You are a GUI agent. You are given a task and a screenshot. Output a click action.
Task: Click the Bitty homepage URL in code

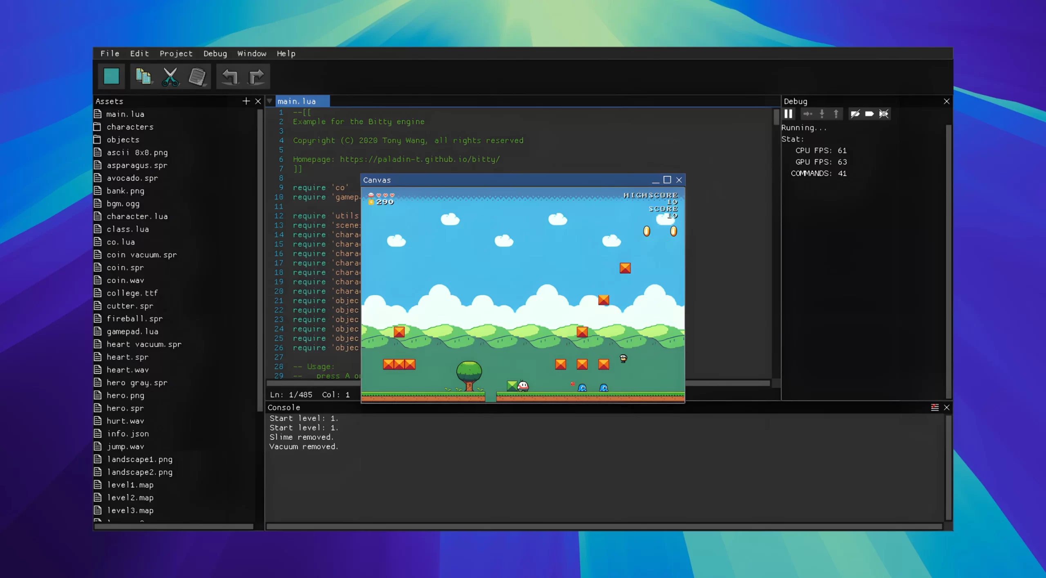pyautogui.click(x=420, y=159)
